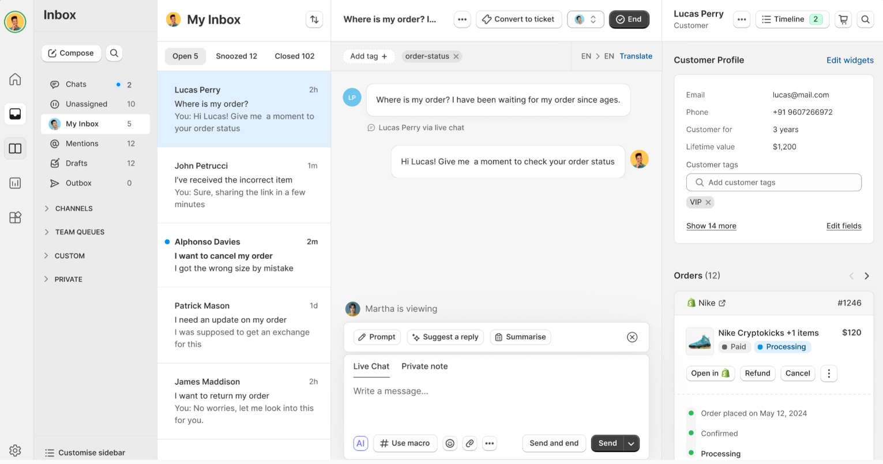Open the Settings gear icon
Image resolution: width=883 pixels, height=464 pixels.
tap(15, 451)
